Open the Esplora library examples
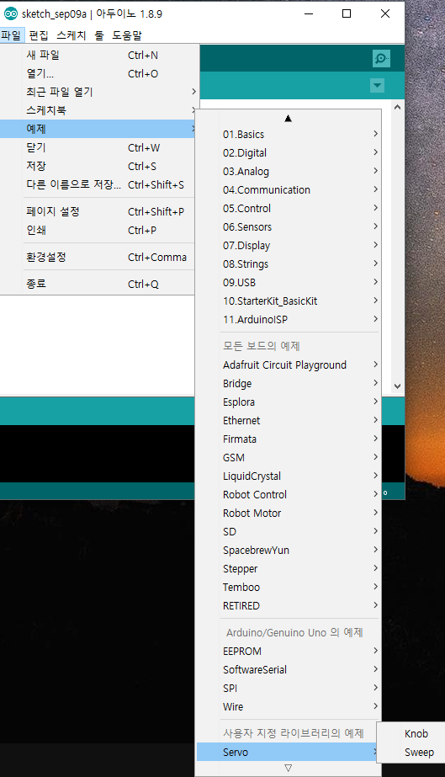 click(x=289, y=402)
